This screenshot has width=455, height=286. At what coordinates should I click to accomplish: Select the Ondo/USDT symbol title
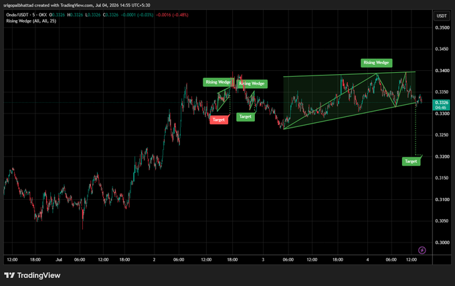pos(26,15)
